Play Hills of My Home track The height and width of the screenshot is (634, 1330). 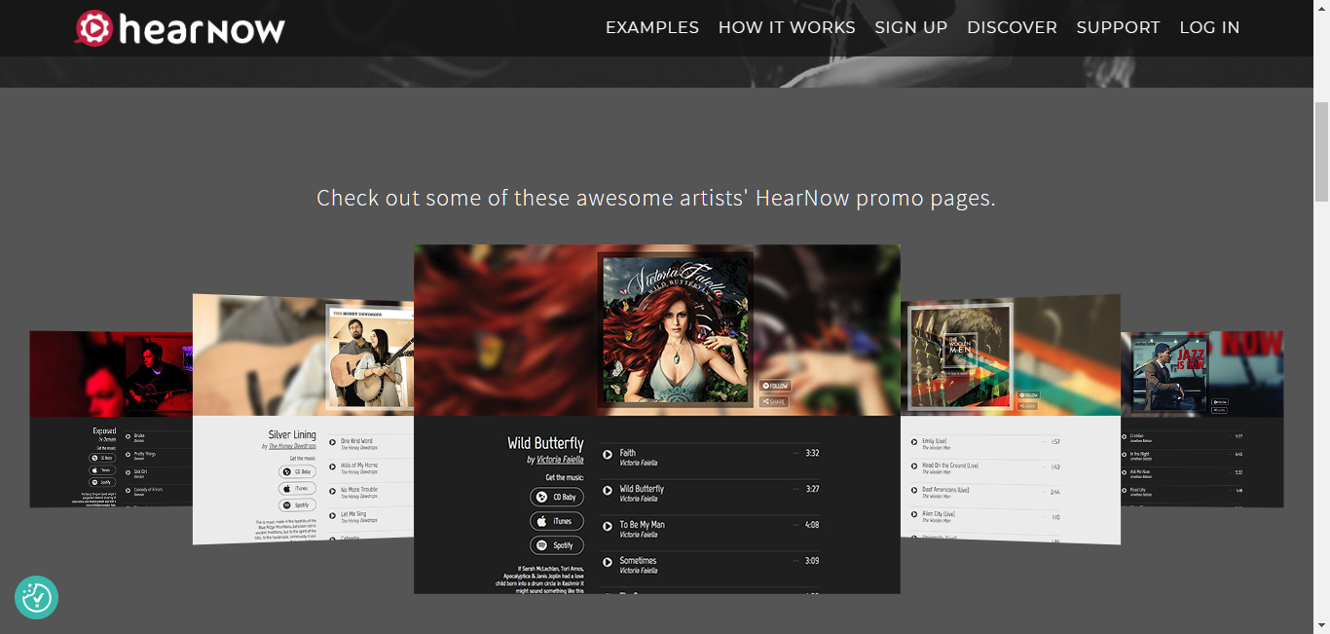tap(333, 466)
